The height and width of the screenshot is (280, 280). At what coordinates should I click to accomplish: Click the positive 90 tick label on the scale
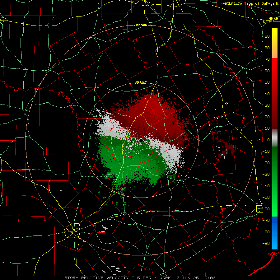pyautogui.click(x=267, y=36)
